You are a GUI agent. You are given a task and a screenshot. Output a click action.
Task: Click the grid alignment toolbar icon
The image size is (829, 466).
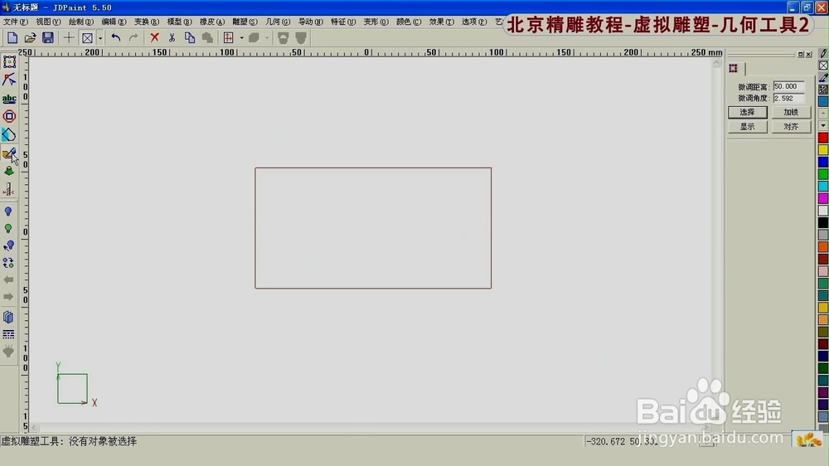[x=229, y=37]
